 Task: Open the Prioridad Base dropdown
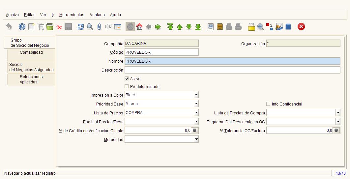(196, 104)
